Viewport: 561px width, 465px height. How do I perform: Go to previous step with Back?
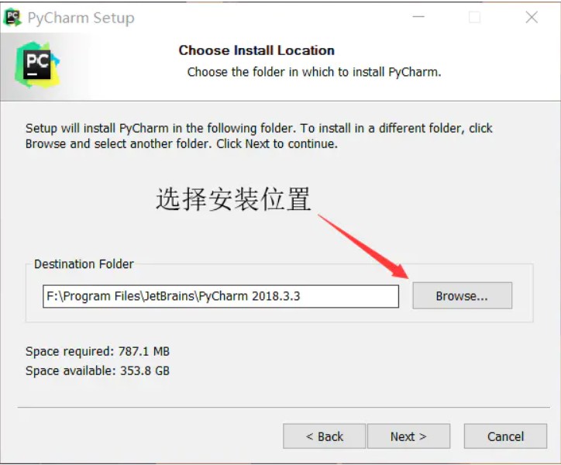324,436
